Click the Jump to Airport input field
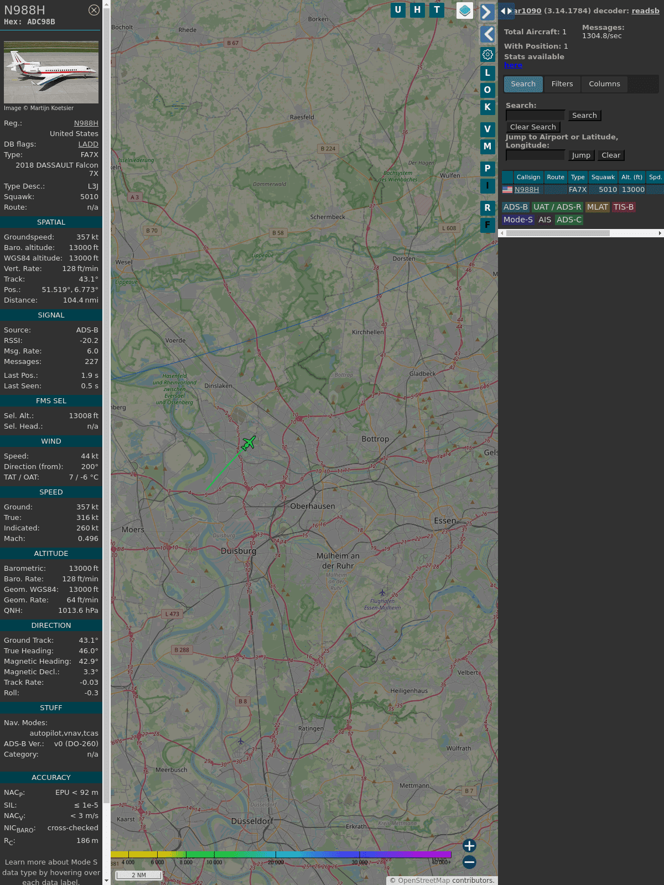Viewport: 664px width, 885px height. (x=535, y=155)
